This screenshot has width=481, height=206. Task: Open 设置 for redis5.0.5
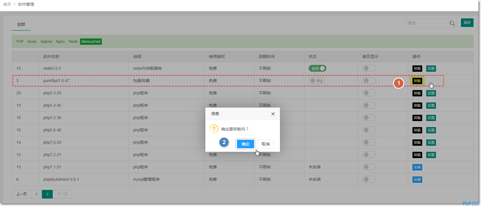tap(431, 69)
